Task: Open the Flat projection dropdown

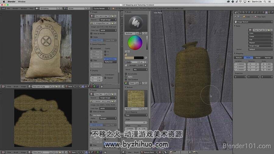Action: pyautogui.click(x=260, y=40)
